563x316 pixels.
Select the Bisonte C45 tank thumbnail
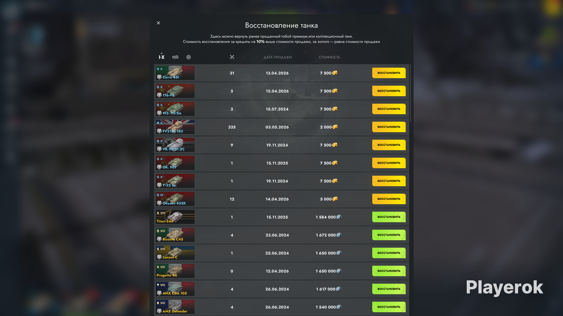pyautogui.click(x=175, y=235)
